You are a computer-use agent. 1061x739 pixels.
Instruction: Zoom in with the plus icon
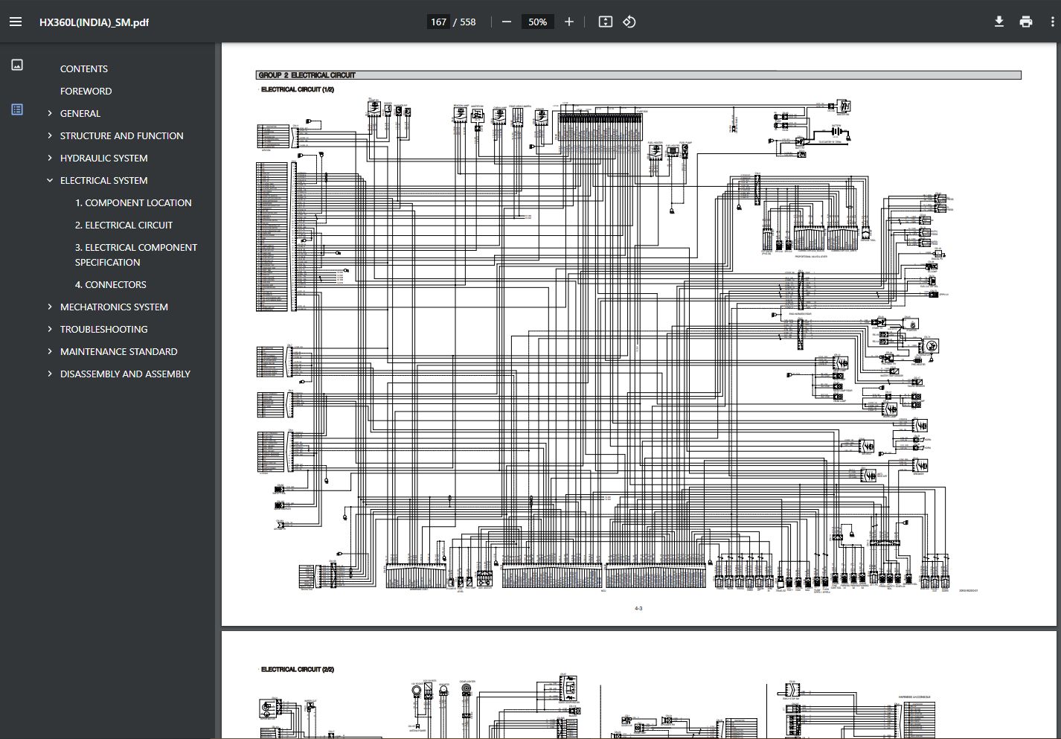[x=569, y=22]
